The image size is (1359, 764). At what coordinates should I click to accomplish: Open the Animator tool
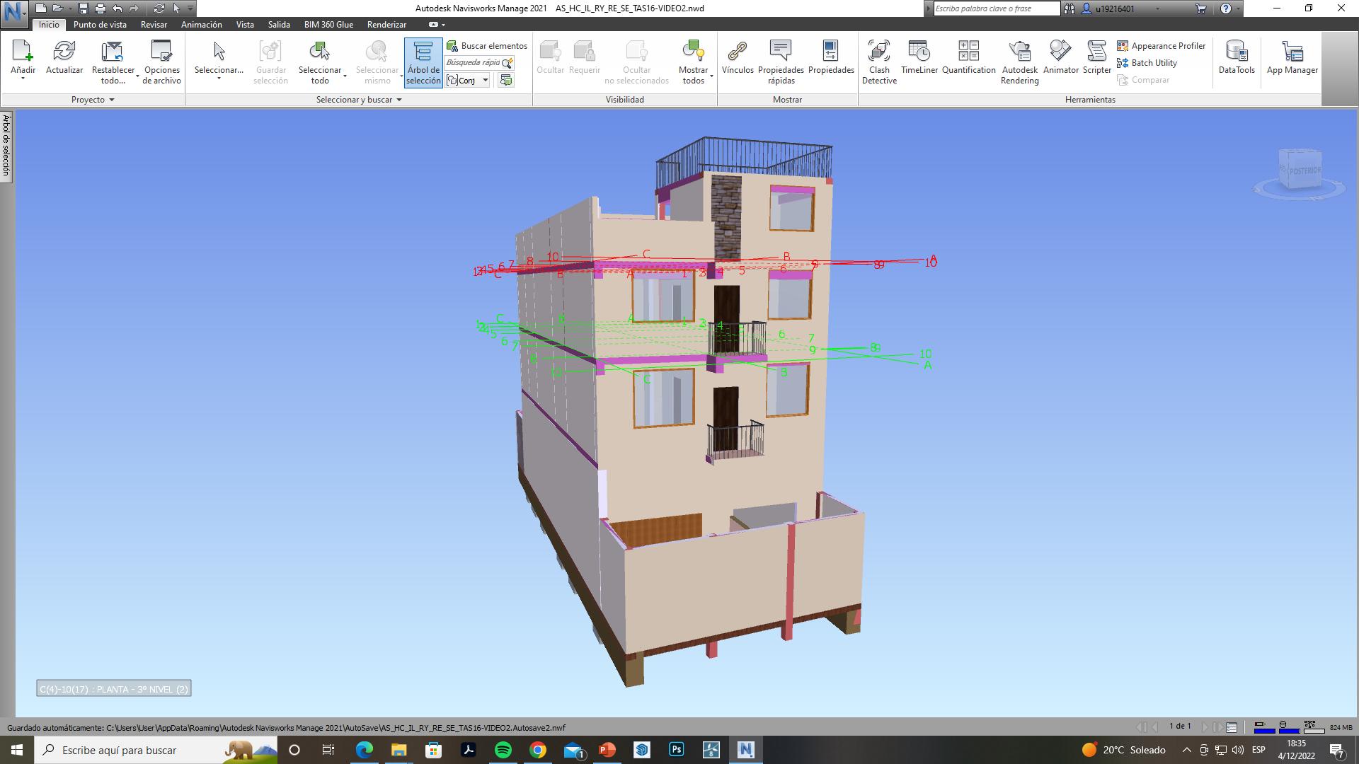pyautogui.click(x=1060, y=58)
